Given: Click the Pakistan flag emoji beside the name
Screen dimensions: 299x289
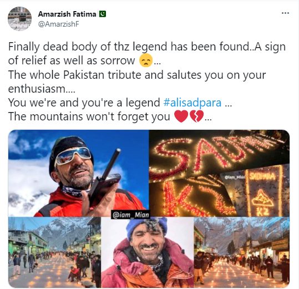Looking at the screenshot, I should point(103,14).
